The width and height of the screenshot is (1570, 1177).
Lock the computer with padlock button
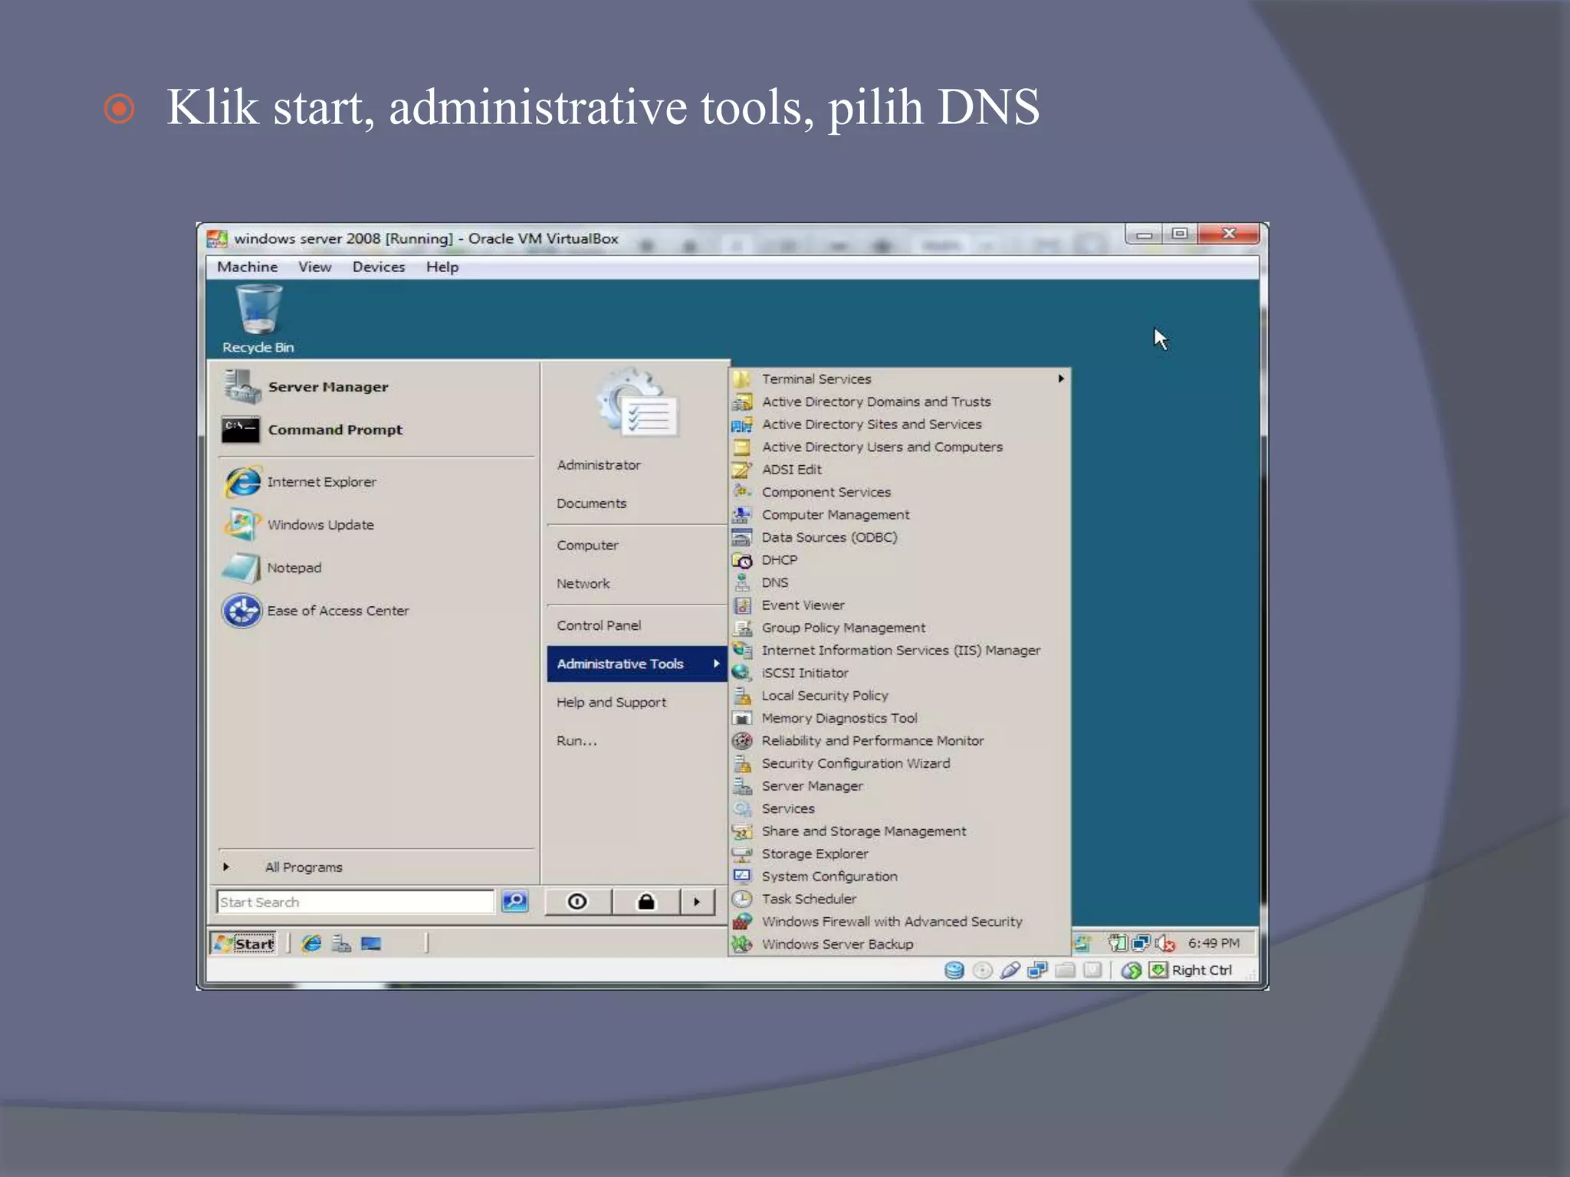pyautogui.click(x=647, y=902)
